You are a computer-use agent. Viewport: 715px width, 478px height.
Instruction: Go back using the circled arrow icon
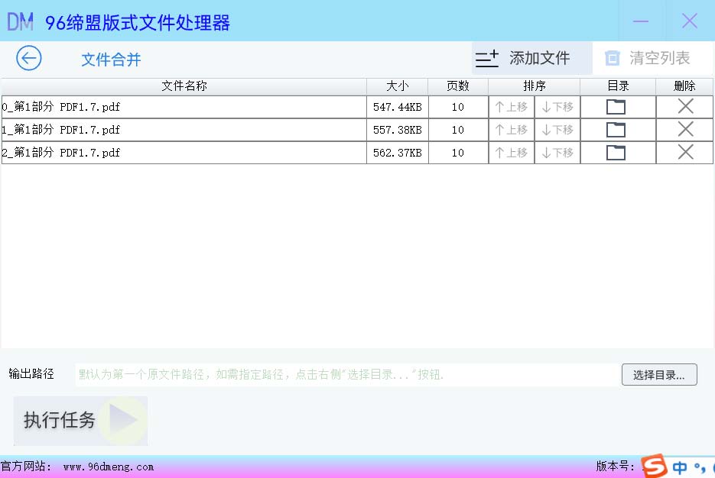(x=29, y=58)
